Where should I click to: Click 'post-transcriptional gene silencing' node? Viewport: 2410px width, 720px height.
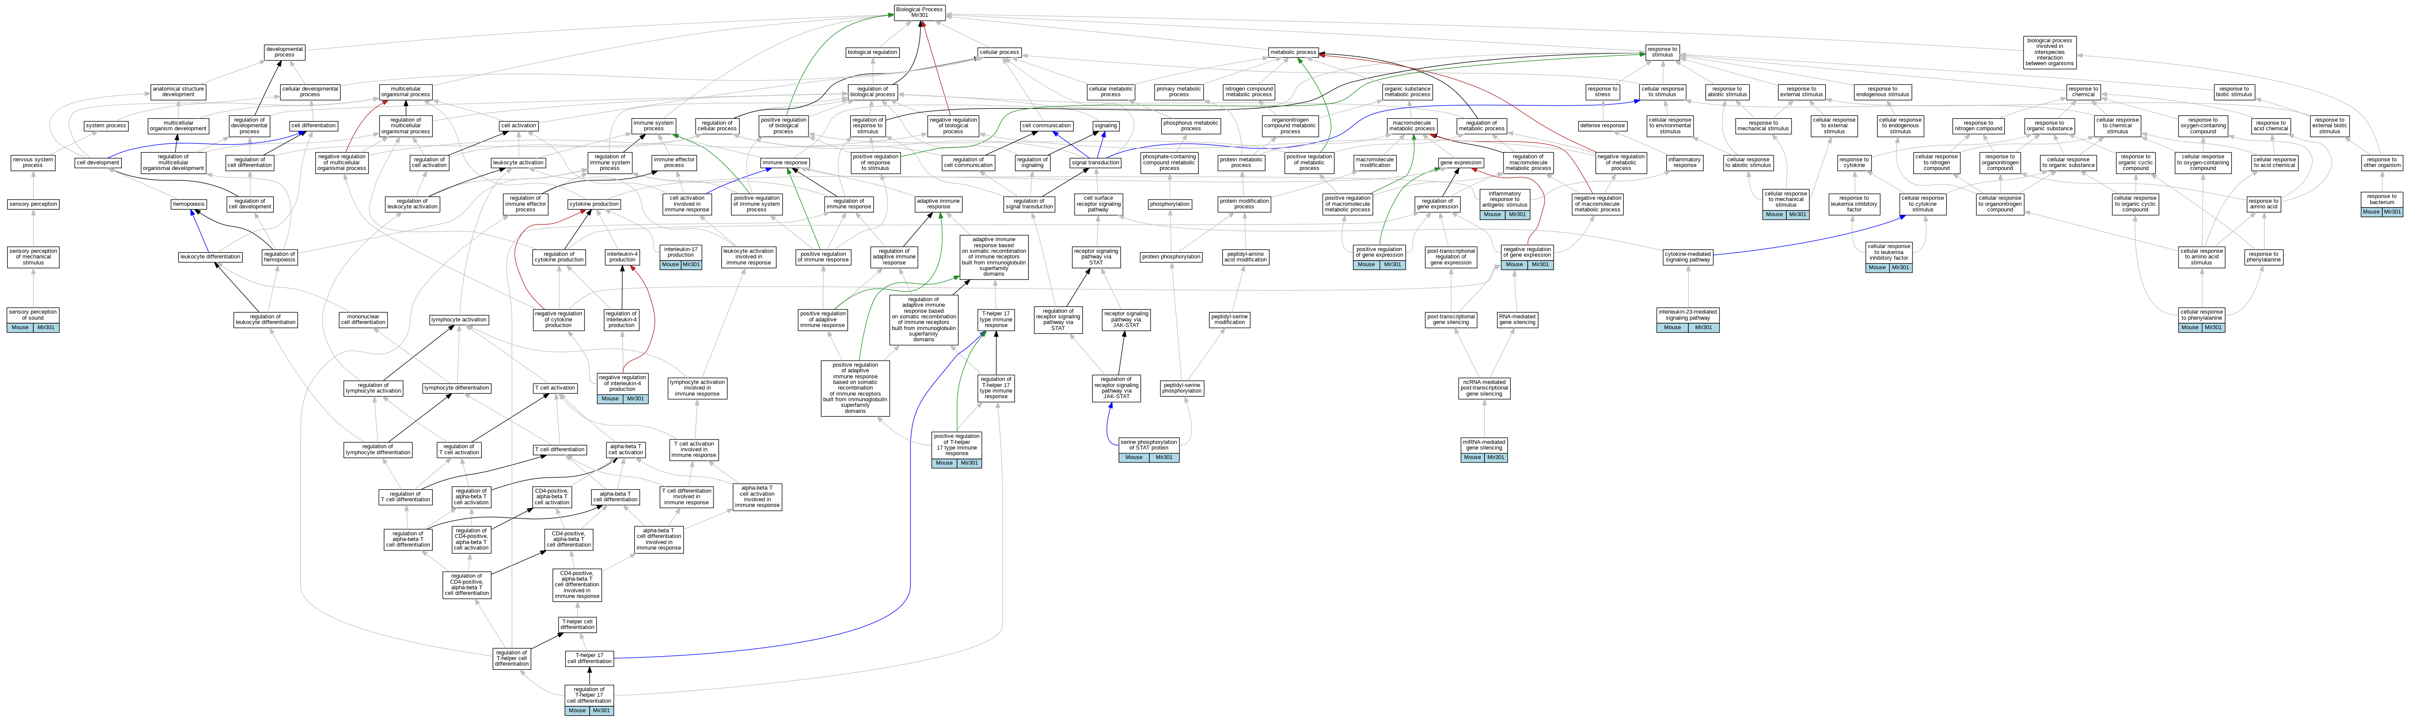1451,320
